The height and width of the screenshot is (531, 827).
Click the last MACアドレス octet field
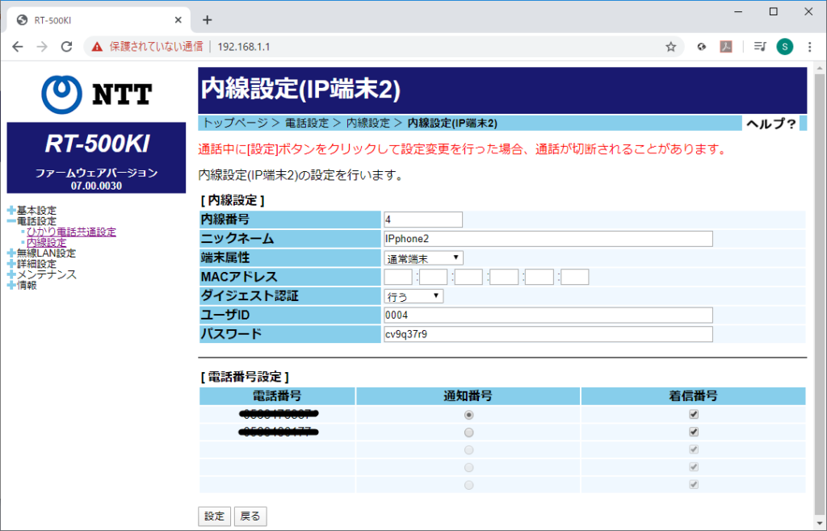tap(574, 277)
